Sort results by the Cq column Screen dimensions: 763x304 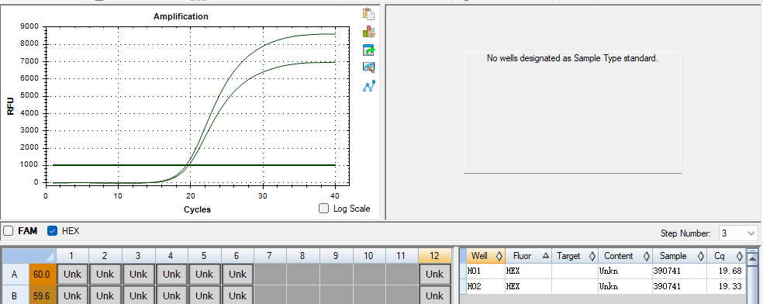click(726, 256)
